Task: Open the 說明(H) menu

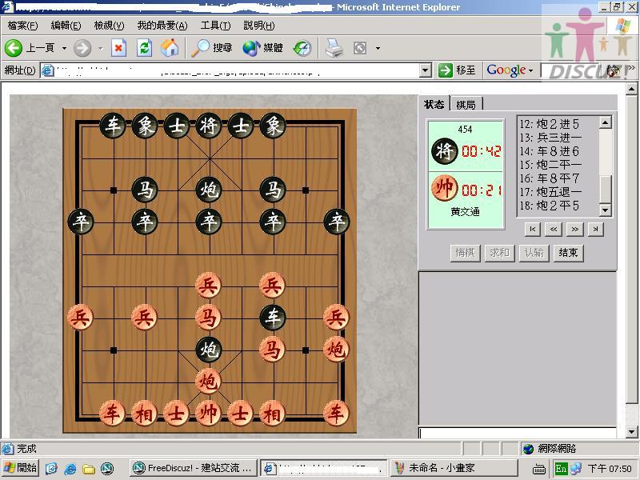Action: click(259, 26)
